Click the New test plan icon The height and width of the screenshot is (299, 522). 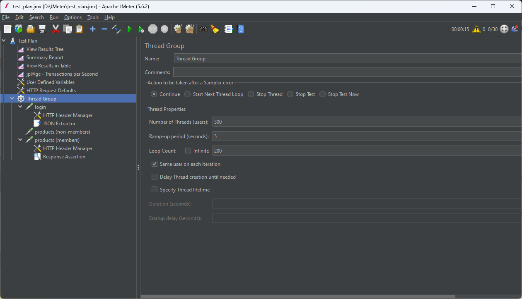pyautogui.click(x=7, y=29)
